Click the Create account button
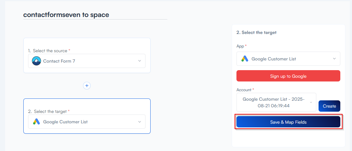 (x=329, y=106)
